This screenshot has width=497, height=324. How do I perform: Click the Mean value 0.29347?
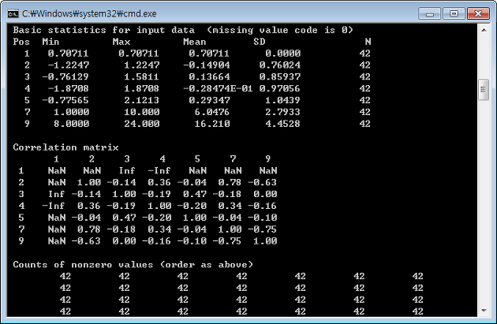coord(210,100)
